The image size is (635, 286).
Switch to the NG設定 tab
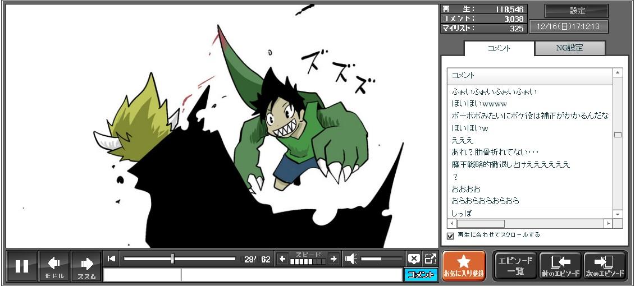[x=569, y=48]
